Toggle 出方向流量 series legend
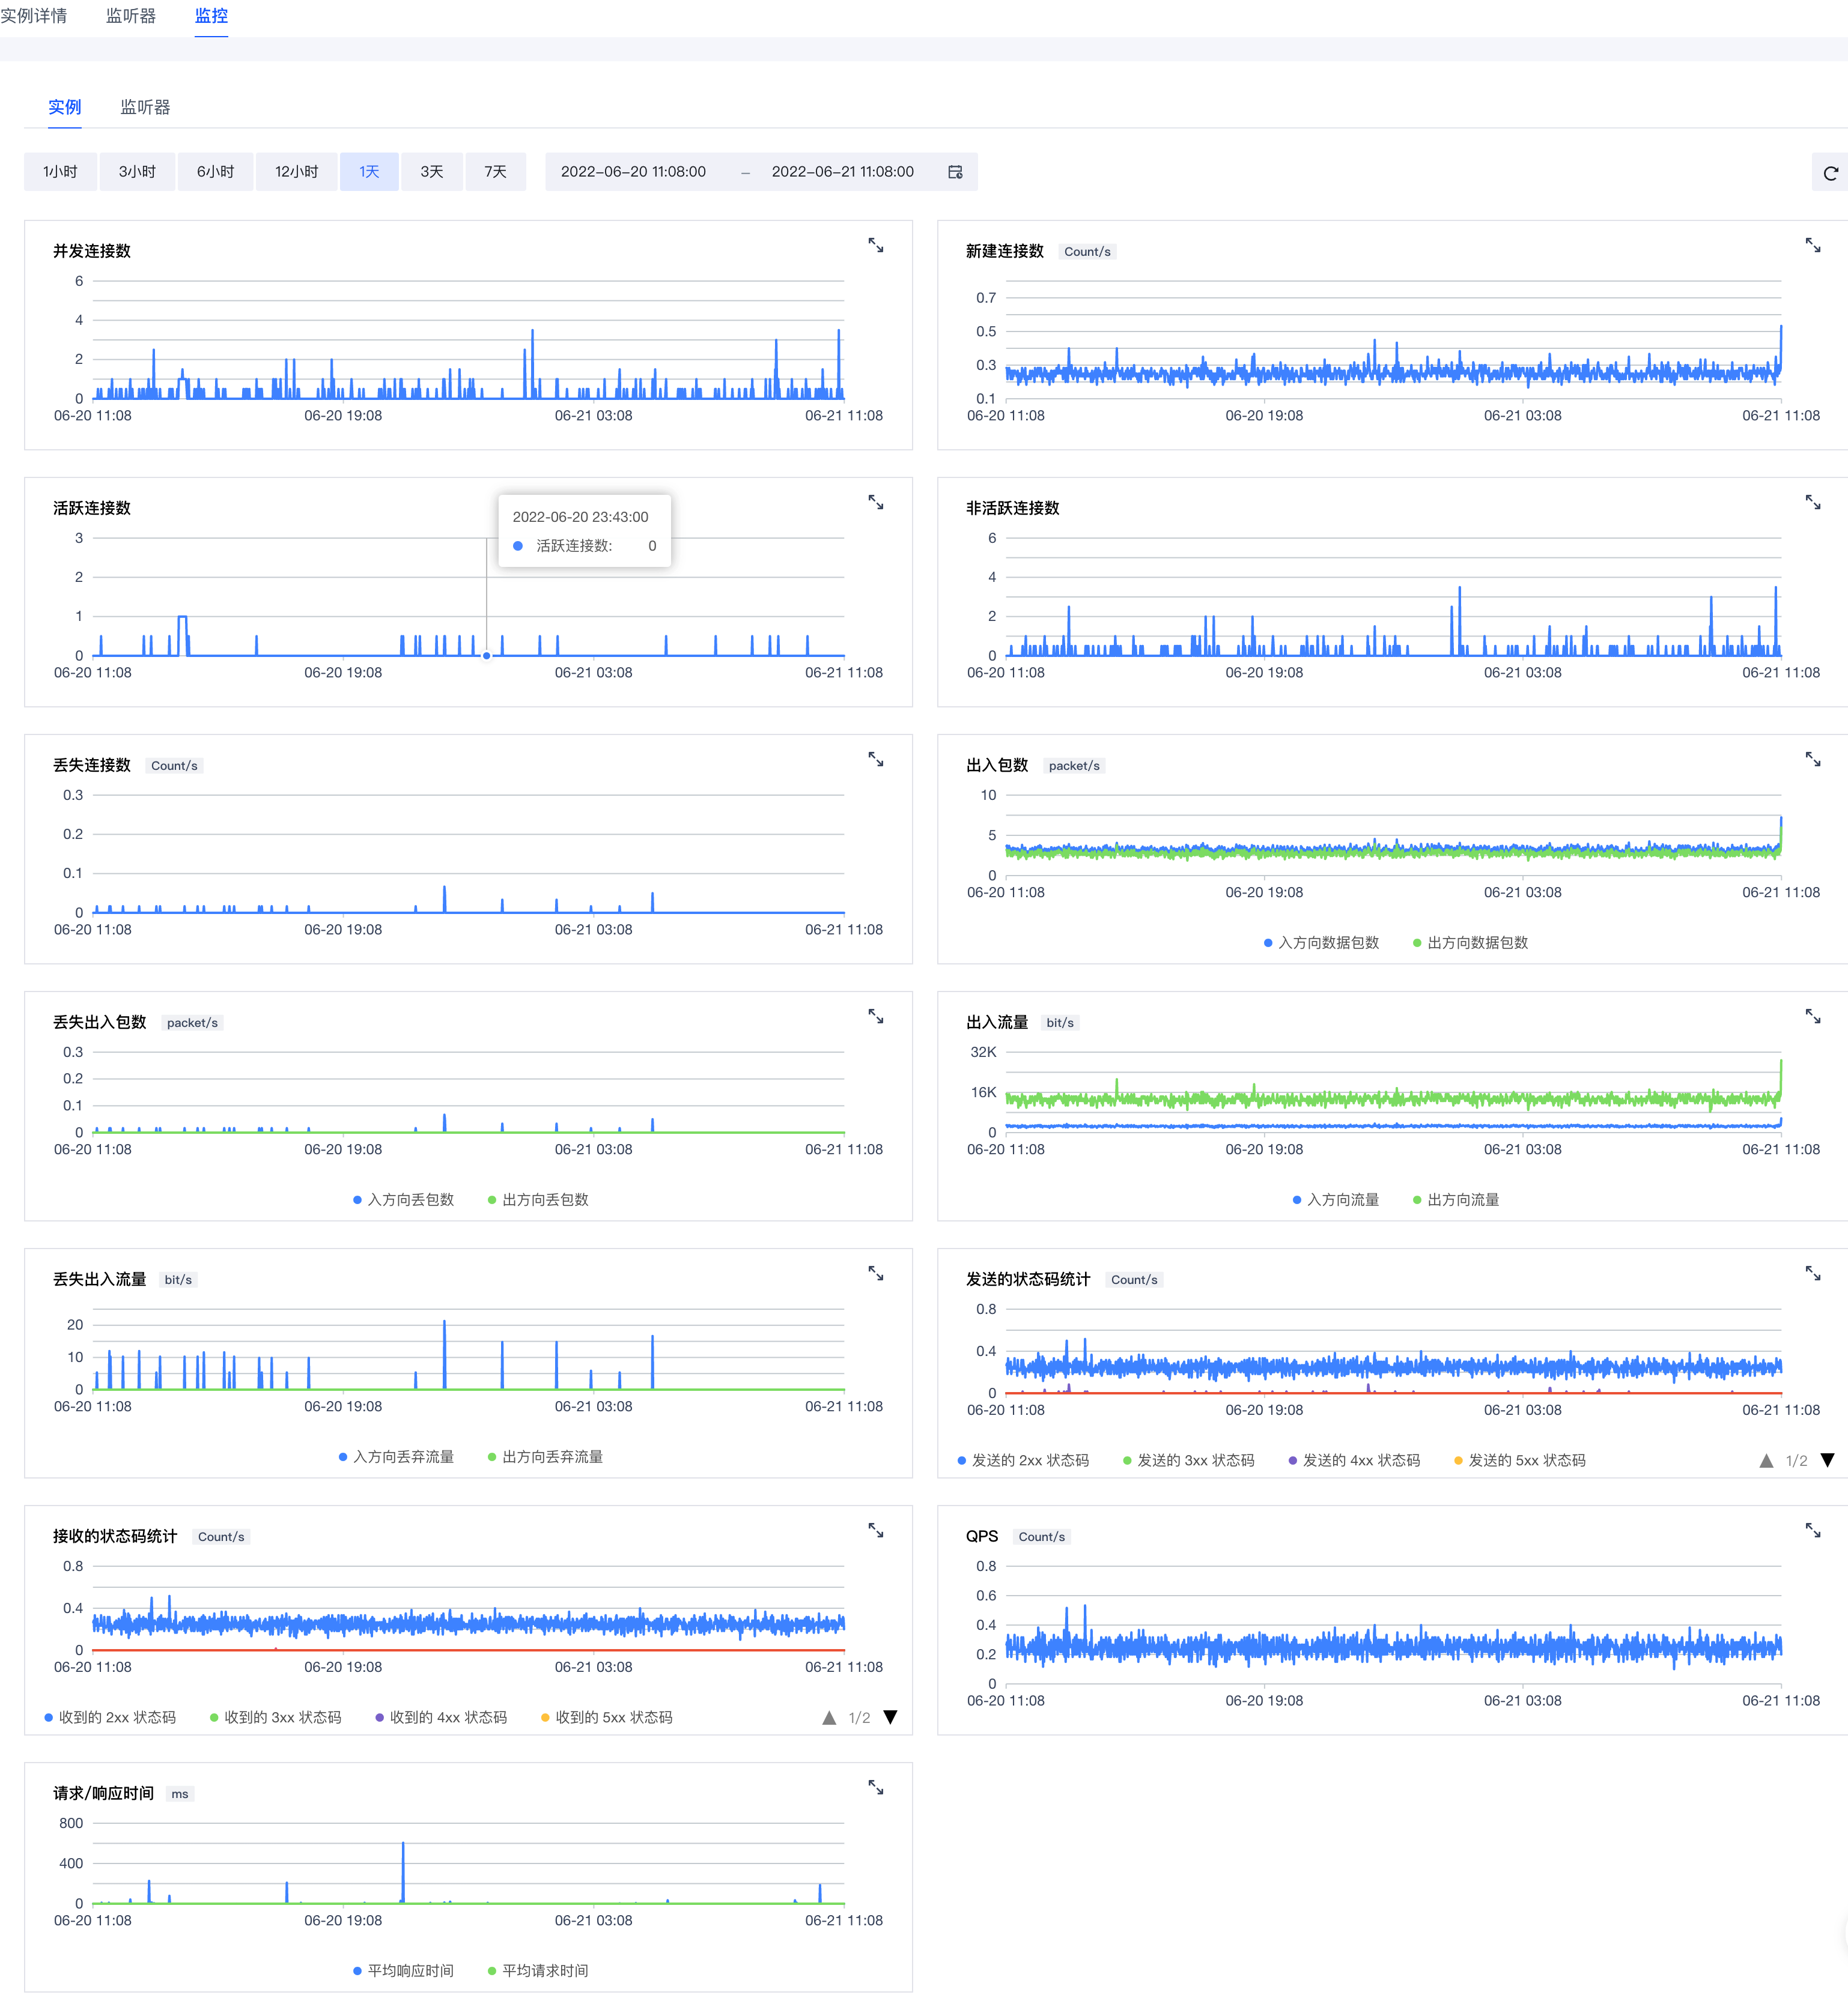This screenshot has width=1848, height=2004. [1455, 1199]
